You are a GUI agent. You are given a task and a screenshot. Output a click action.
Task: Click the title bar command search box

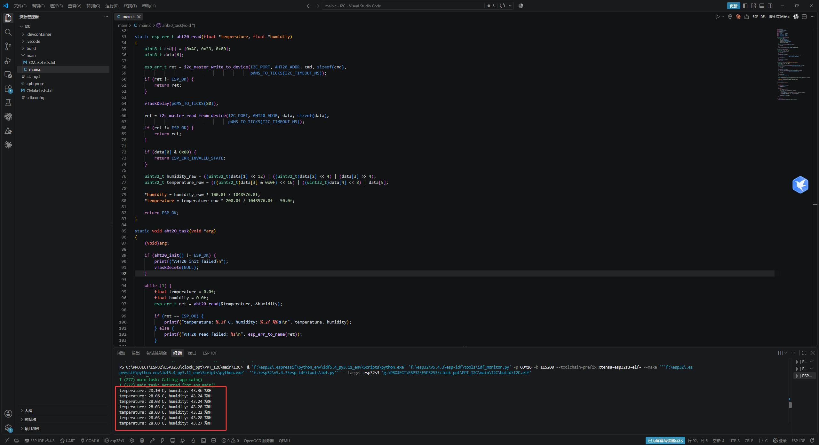[x=403, y=6]
